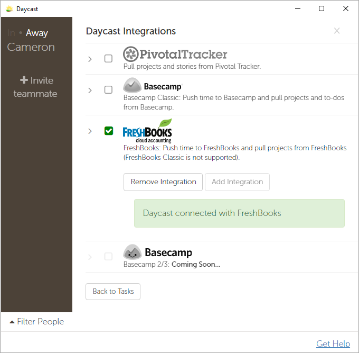This screenshot has width=359, height=353.
Task: Expand the Filter People triangle
Action: [x=12, y=322]
